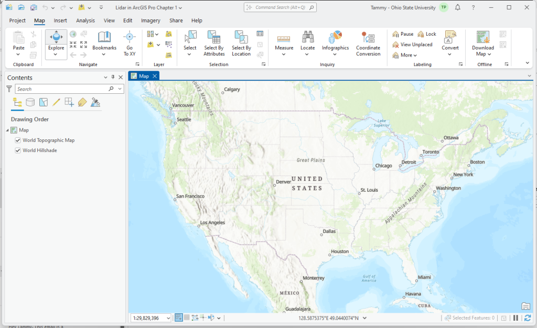This screenshot has width=537, height=328.
Task: Launch the Infographics tool
Action: (335, 42)
